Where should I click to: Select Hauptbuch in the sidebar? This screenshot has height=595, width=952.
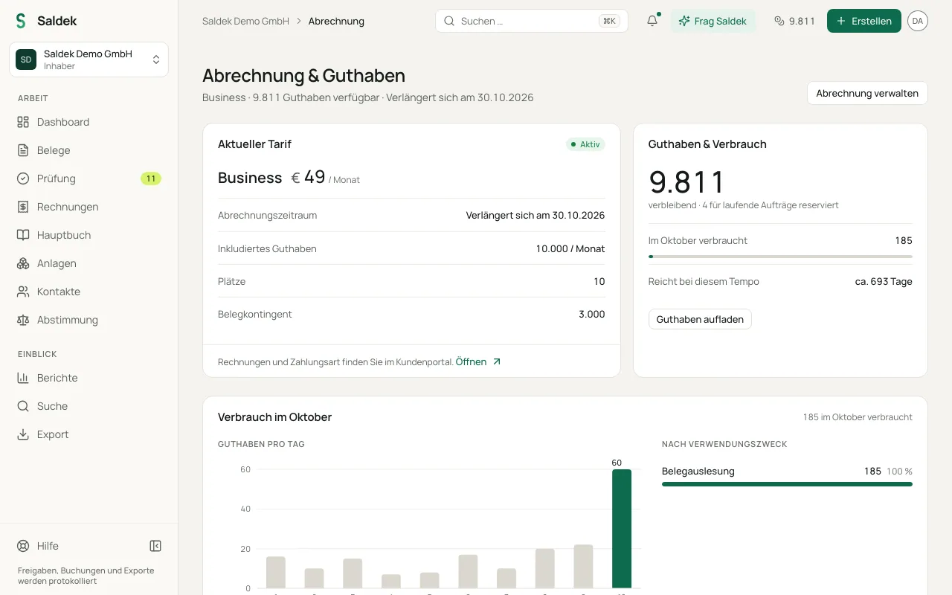click(89, 235)
